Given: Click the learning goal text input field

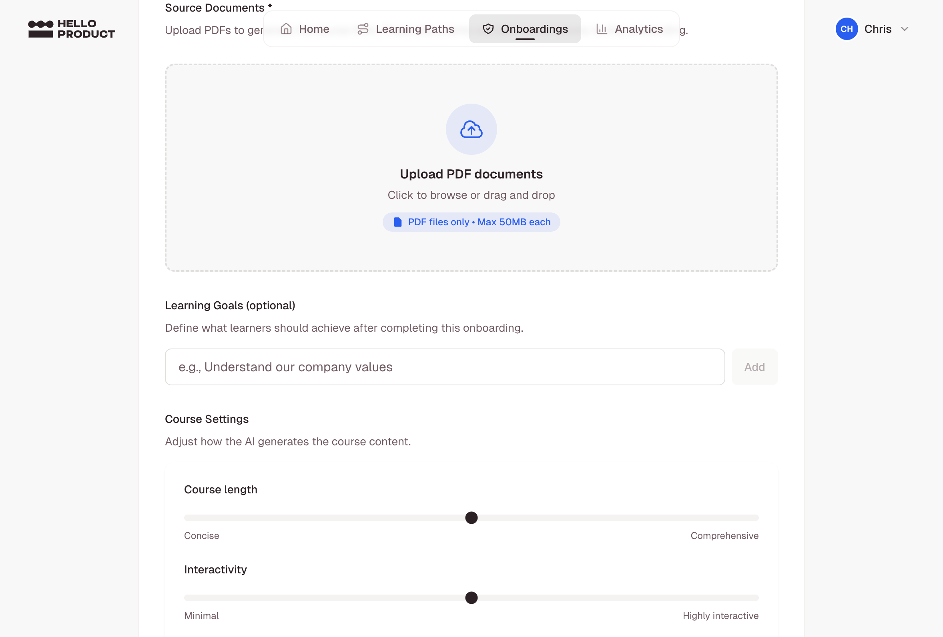Looking at the screenshot, I should coord(445,367).
